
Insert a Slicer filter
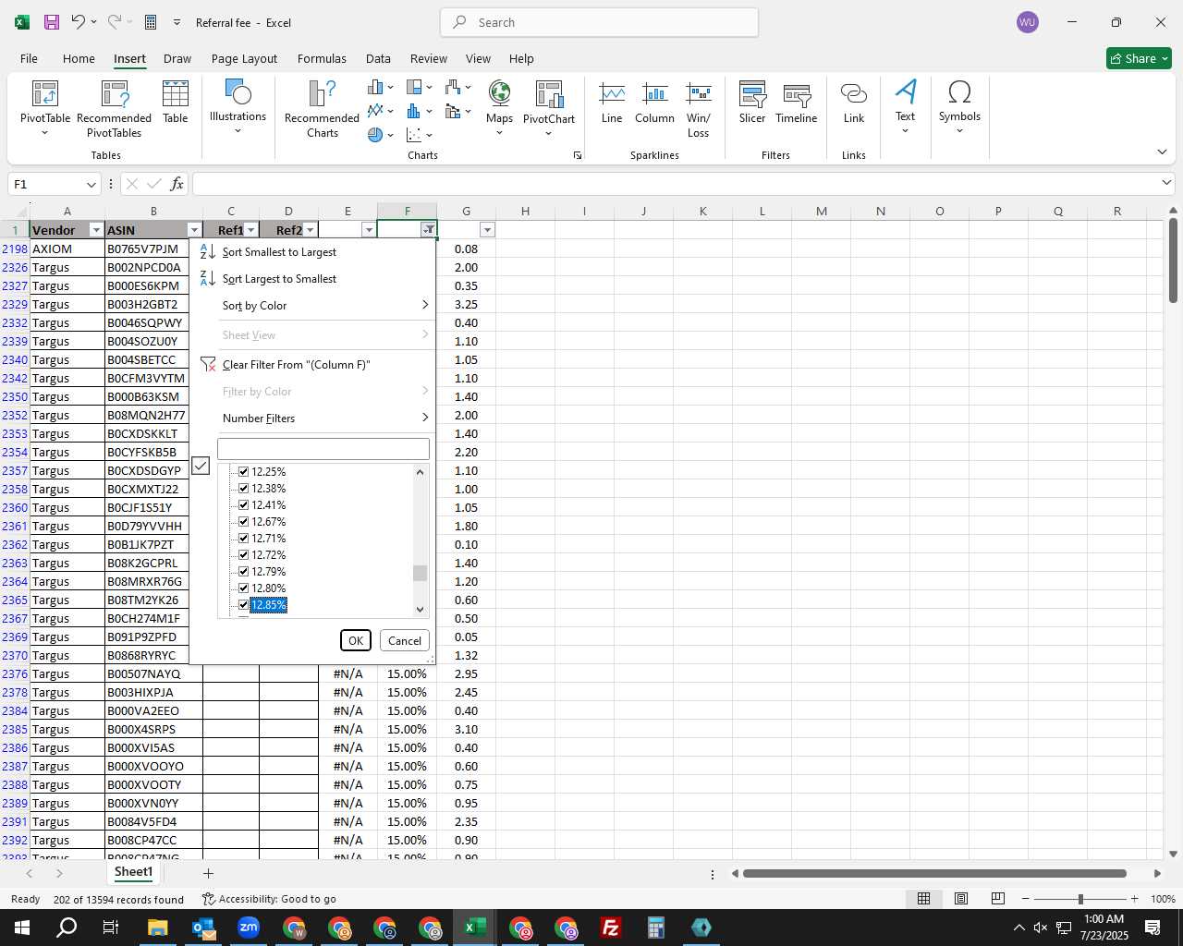752,103
